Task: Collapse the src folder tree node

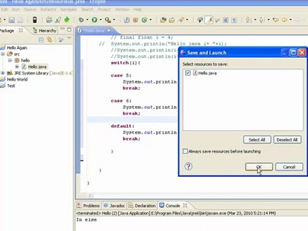Action: click(x=3, y=54)
